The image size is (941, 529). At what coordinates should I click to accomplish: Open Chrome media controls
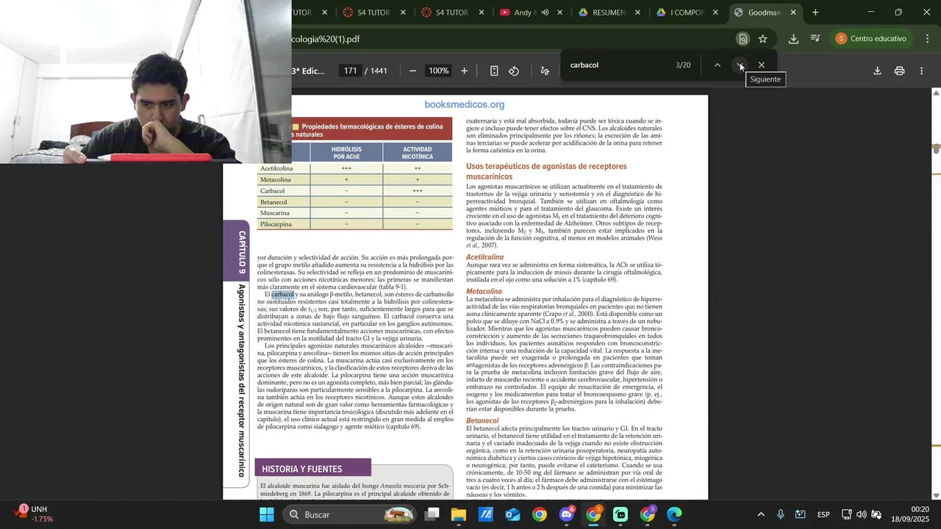click(x=815, y=39)
